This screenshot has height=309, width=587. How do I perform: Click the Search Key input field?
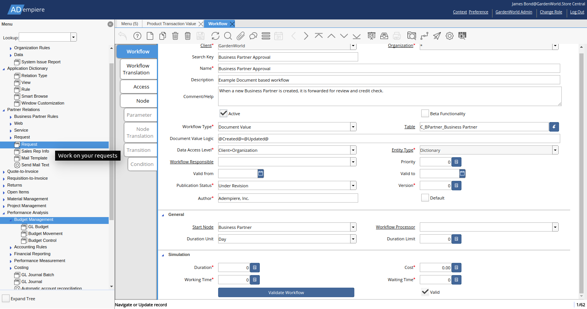(288, 57)
